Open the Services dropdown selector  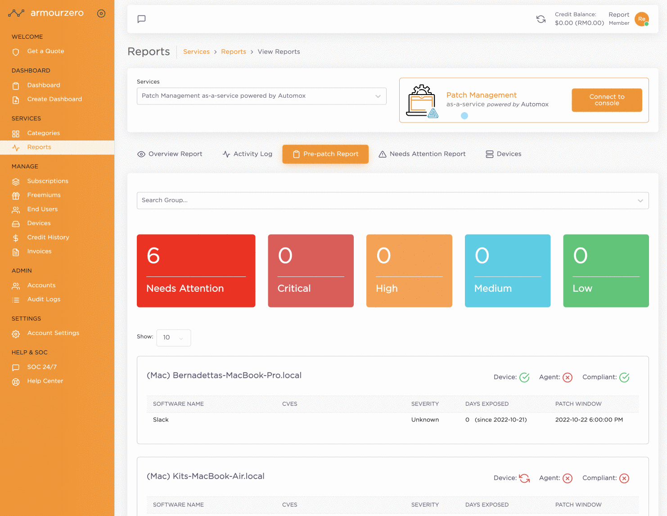coord(261,96)
